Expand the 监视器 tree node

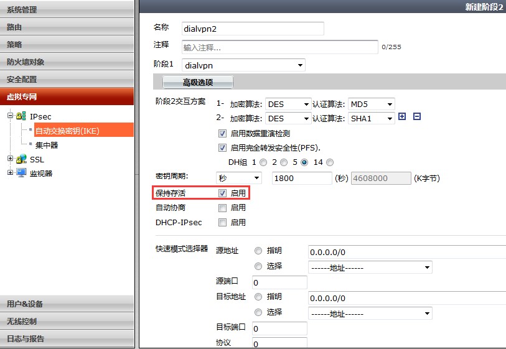tap(10, 173)
